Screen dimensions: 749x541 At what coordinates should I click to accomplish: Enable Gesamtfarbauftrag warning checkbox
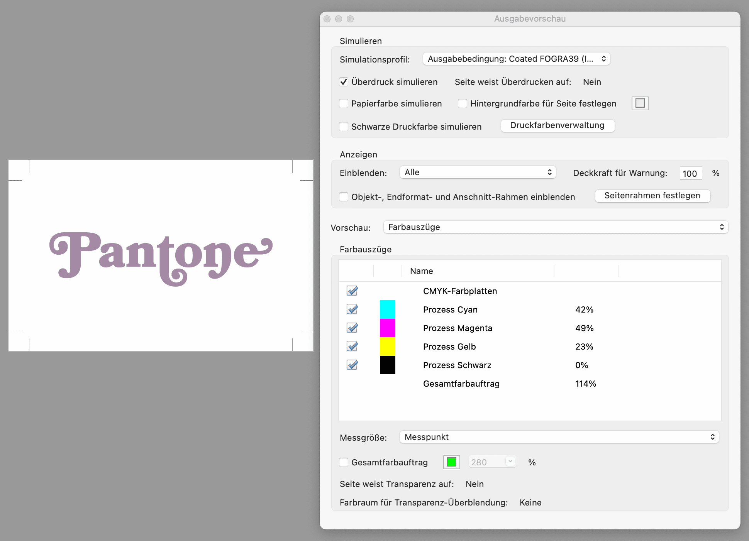coord(344,462)
